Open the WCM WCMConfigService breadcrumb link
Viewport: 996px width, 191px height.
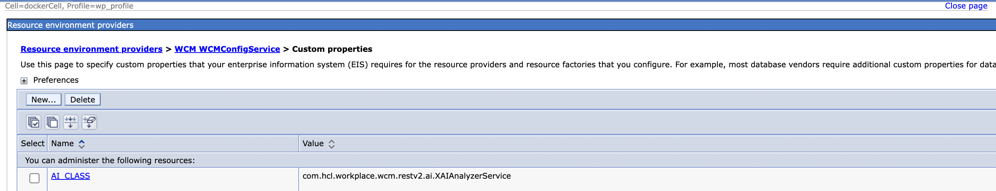pyautogui.click(x=227, y=49)
